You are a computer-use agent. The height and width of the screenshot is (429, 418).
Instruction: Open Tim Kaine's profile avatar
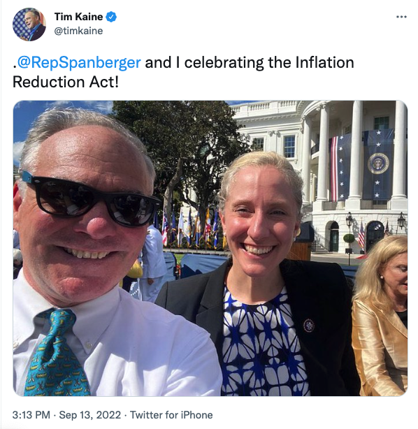pos(29,24)
